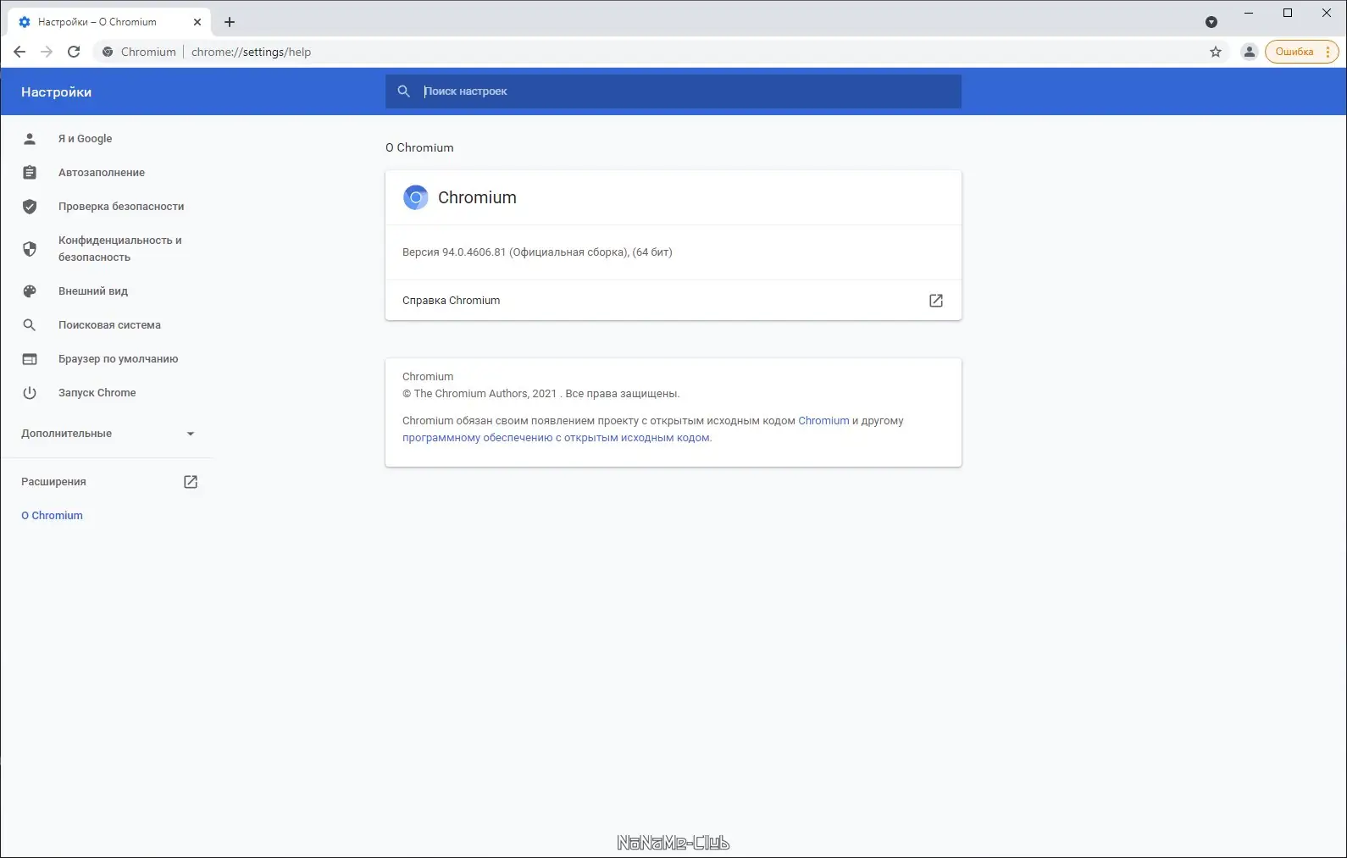Click the search magnifier icon in settings
The height and width of the screenshot is (858, 1347).
404,91
